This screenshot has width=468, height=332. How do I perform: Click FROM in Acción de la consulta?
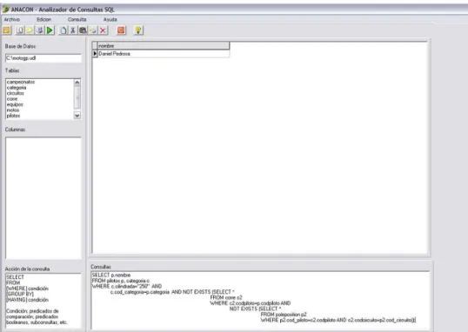click(x=13, y=282)
